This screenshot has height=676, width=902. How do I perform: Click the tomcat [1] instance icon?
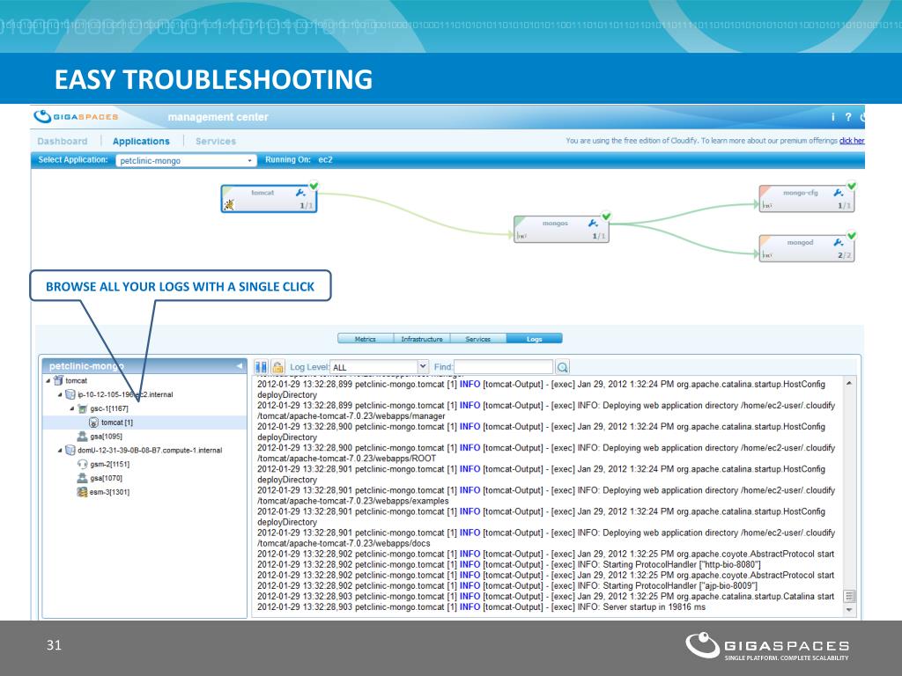point(93,422)
